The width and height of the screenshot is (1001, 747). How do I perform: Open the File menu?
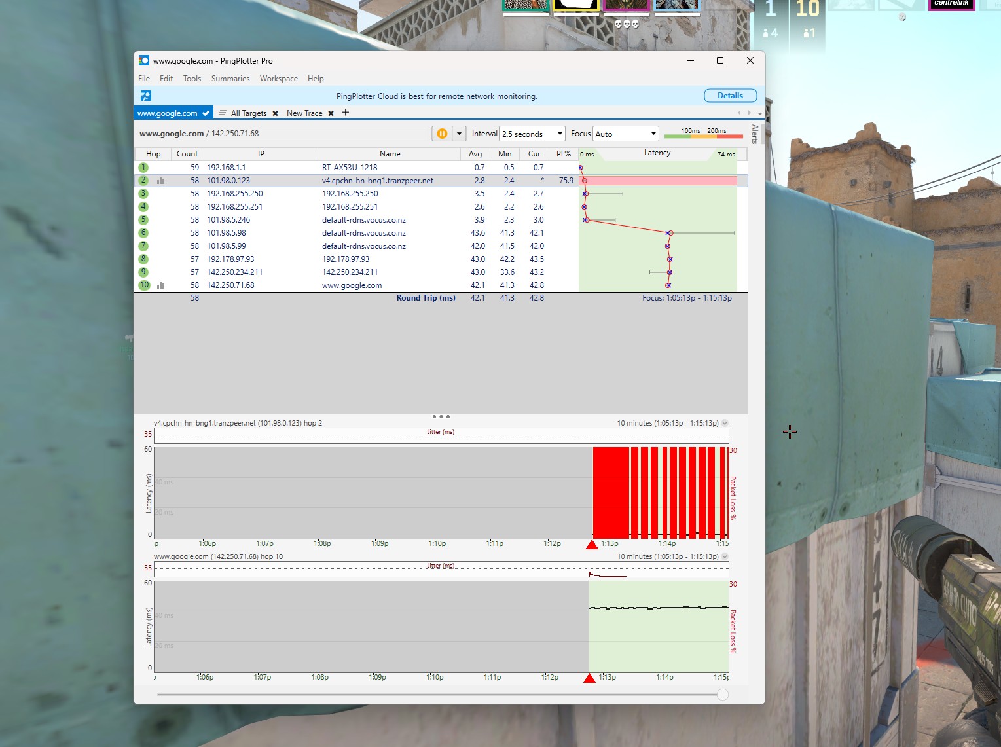(x=144, y=79)
